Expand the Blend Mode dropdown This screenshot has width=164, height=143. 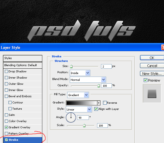point(88,80)
